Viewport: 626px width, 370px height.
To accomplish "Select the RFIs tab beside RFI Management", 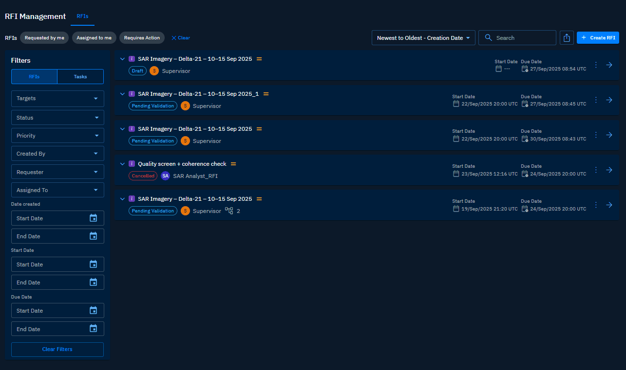I will [82, 17].
